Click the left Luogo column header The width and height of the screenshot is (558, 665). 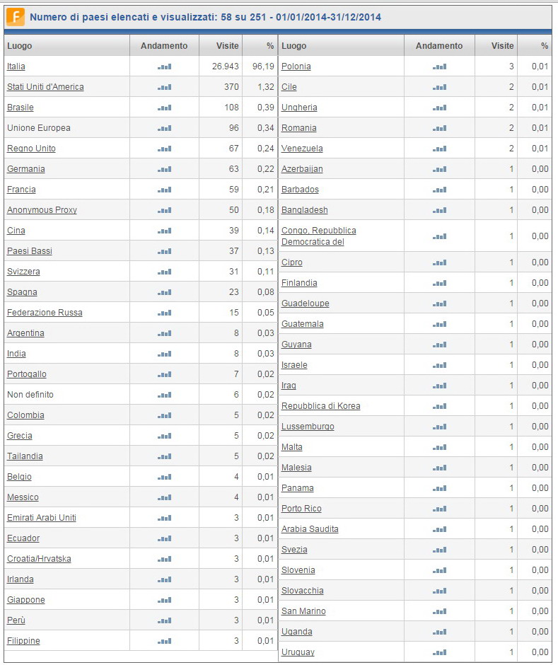pos(20,46)
